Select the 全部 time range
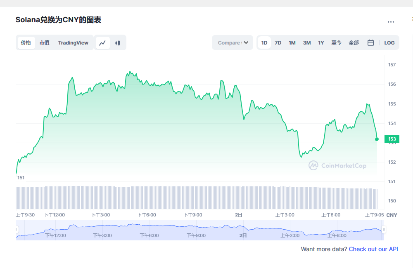This screenshot has width=413, height=268. [x=354, y=43]
